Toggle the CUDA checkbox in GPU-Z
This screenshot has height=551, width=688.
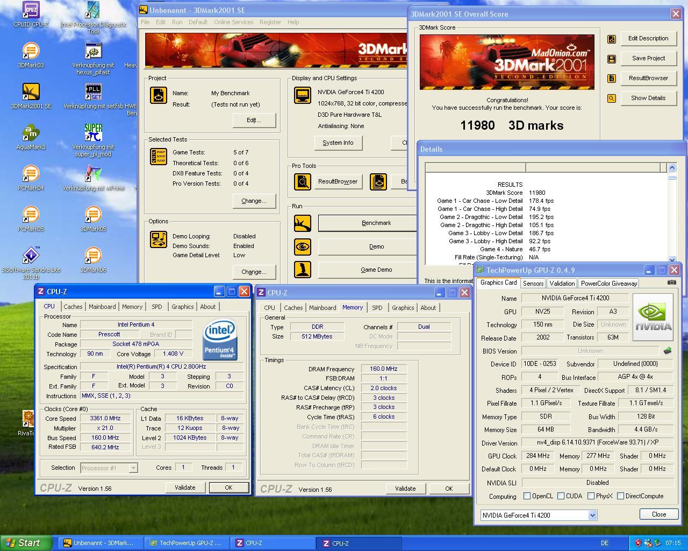coord(561,496)
